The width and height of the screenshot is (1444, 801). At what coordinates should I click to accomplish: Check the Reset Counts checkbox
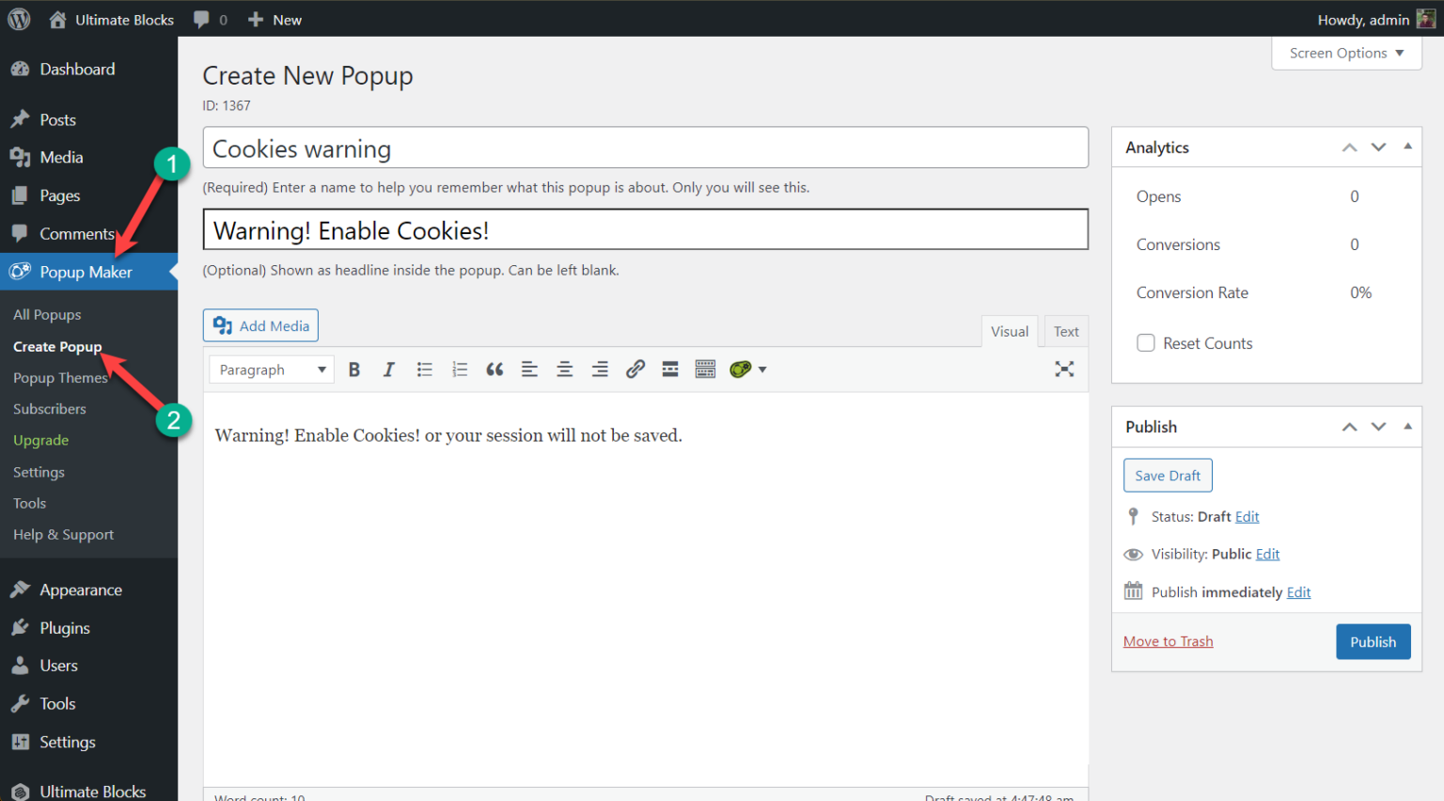1146,343
